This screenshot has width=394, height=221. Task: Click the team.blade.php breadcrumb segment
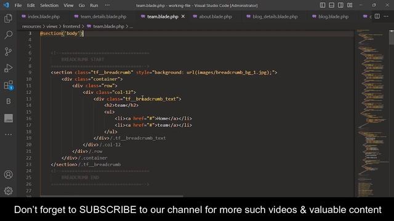105,26
